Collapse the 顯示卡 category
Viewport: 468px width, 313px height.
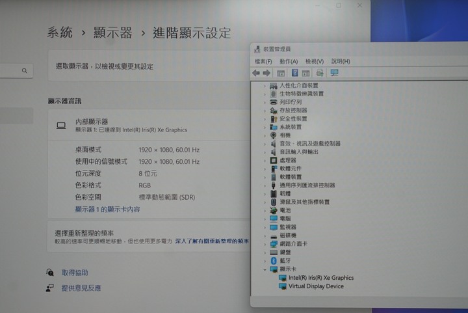(265, 269)
